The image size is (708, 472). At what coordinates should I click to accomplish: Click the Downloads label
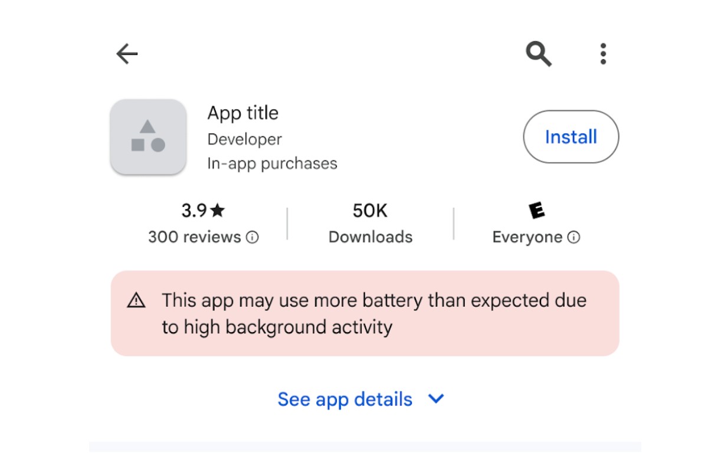click(371, 237)
